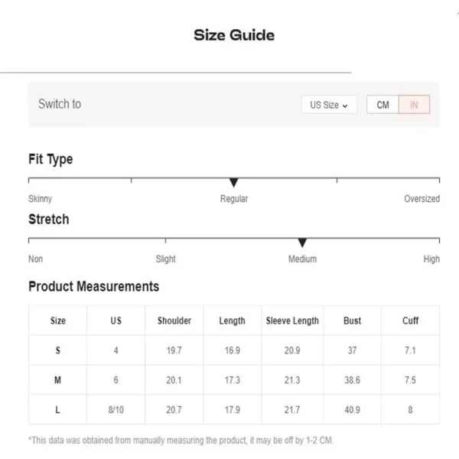Click the Oversized fit label

[422, 199]
